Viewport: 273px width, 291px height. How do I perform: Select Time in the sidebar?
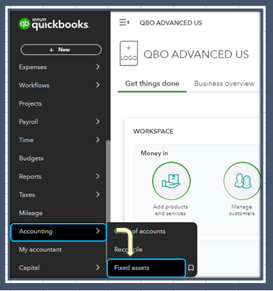click(x=26, y=140)
